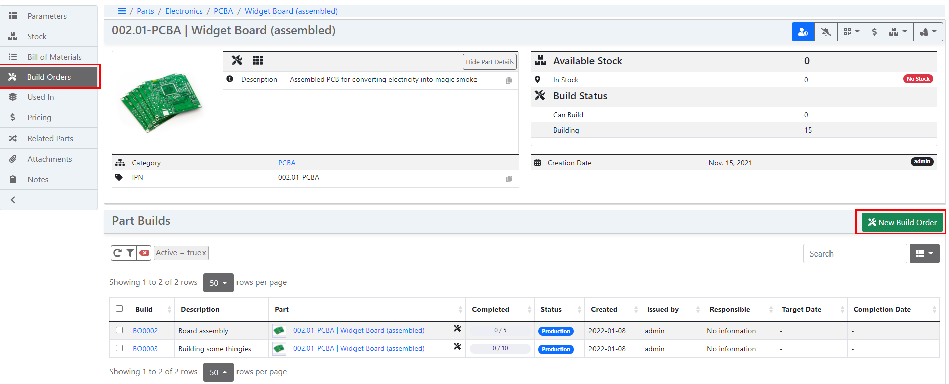Open the table filter funnel icon
The height and width of the screenshot is (384, 949).
131,253
